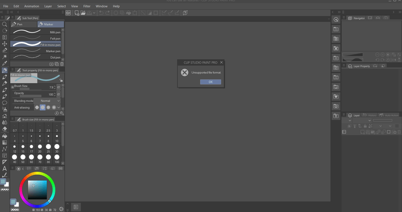The height and width of the screenshot is (212, 402).
Task: Dismiss the error dialog with OK
Action: pyautogui.click(x=211, y=82)
